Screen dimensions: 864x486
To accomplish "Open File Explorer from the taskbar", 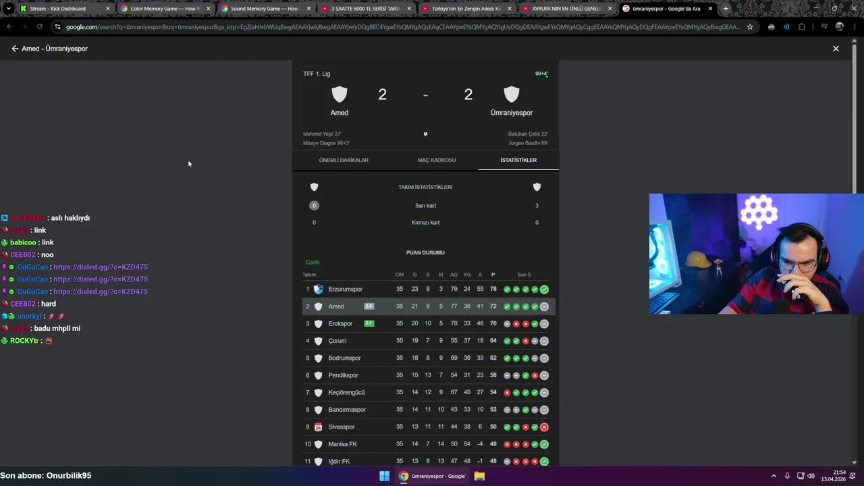I will point(479,476).
